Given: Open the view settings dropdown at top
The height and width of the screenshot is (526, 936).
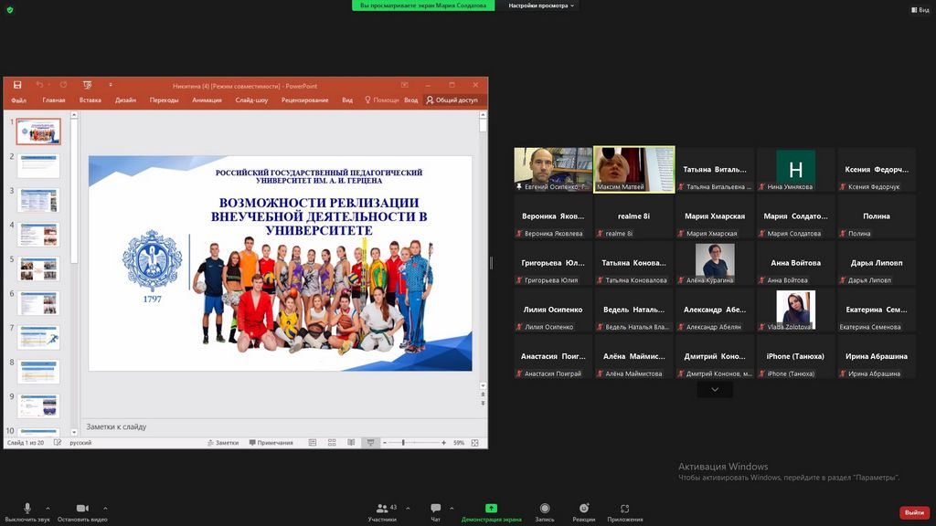Looking at the screenshot, I should point(542,5).
